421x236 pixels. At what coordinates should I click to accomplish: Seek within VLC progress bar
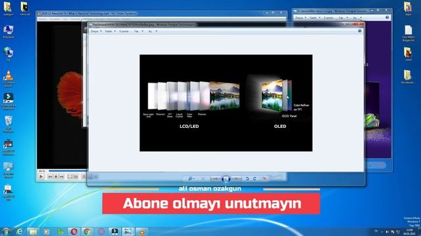point(67,170)
